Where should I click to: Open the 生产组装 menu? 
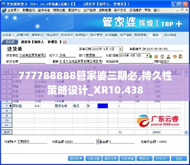click(90, 10)
